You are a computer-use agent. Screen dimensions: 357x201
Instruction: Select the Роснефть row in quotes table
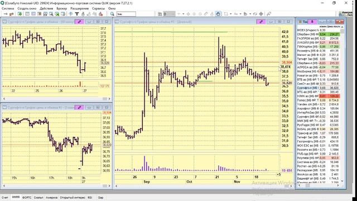point(319,51)
